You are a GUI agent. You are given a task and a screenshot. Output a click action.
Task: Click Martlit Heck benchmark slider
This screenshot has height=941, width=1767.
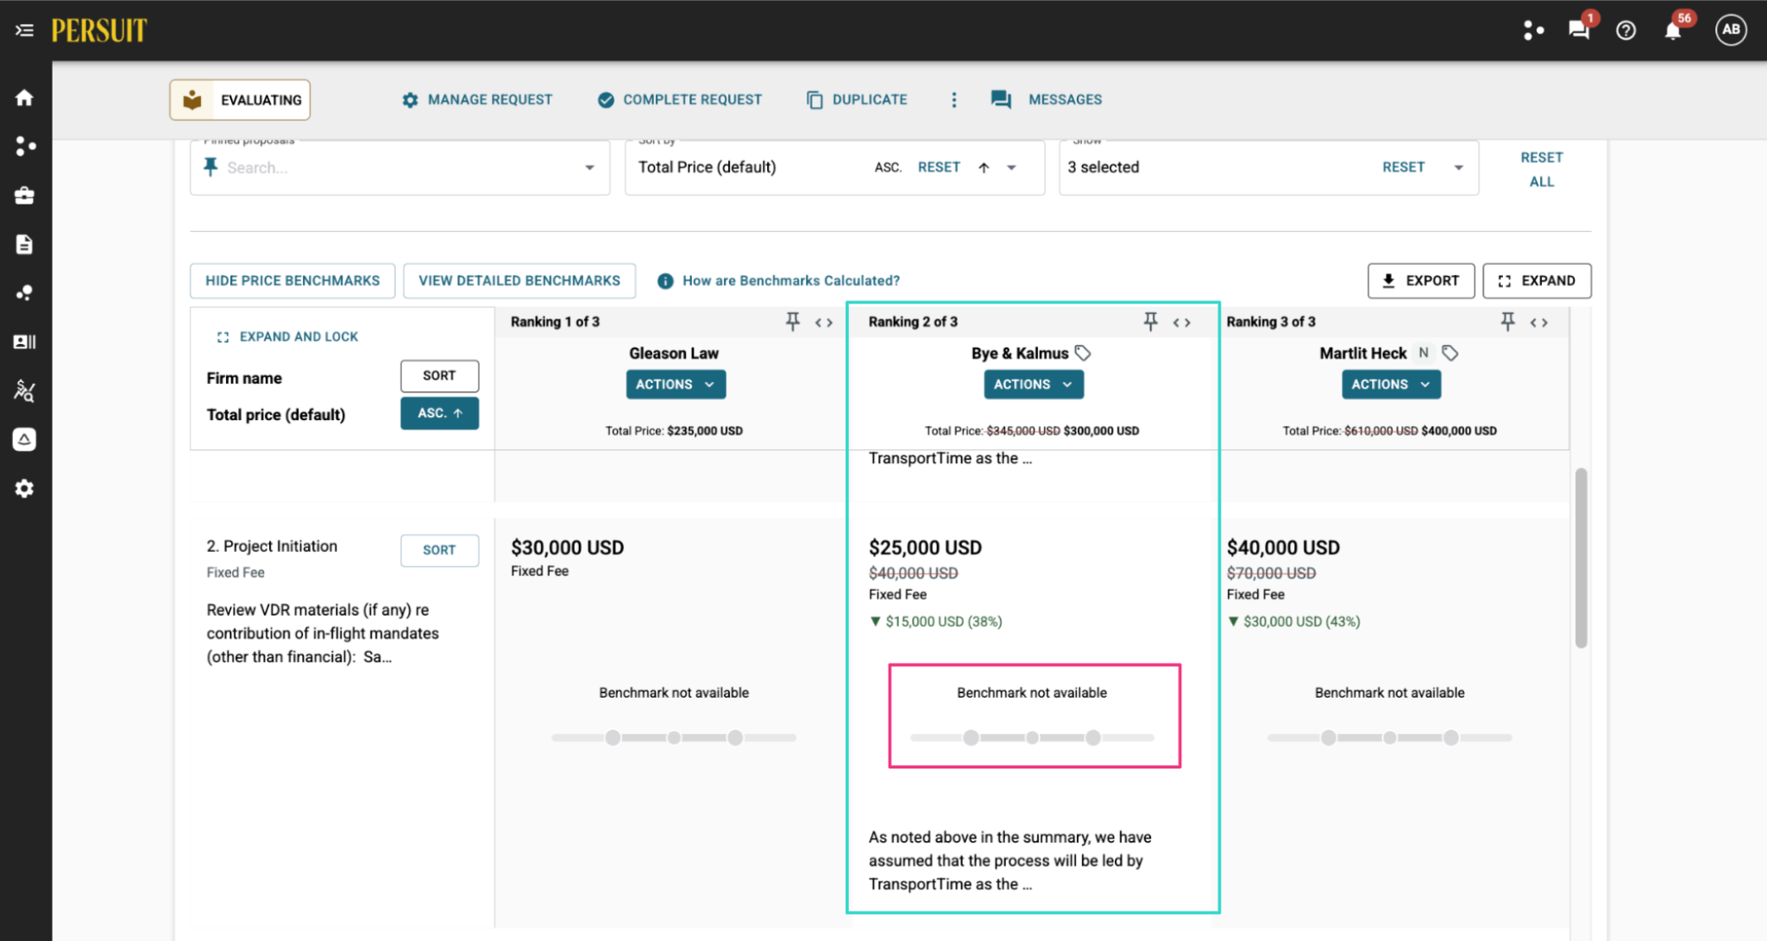(1390, 737)
